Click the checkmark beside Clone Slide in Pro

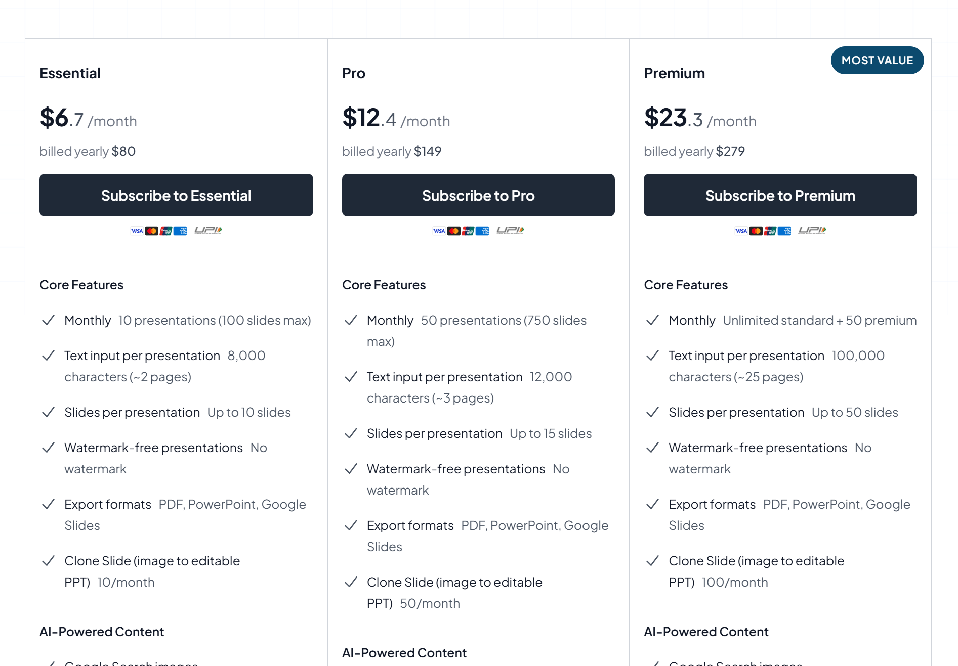(351, 583)
